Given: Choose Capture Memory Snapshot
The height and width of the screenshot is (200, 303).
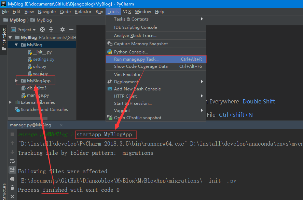Looking at the screenshot, I should click(156, 44).
